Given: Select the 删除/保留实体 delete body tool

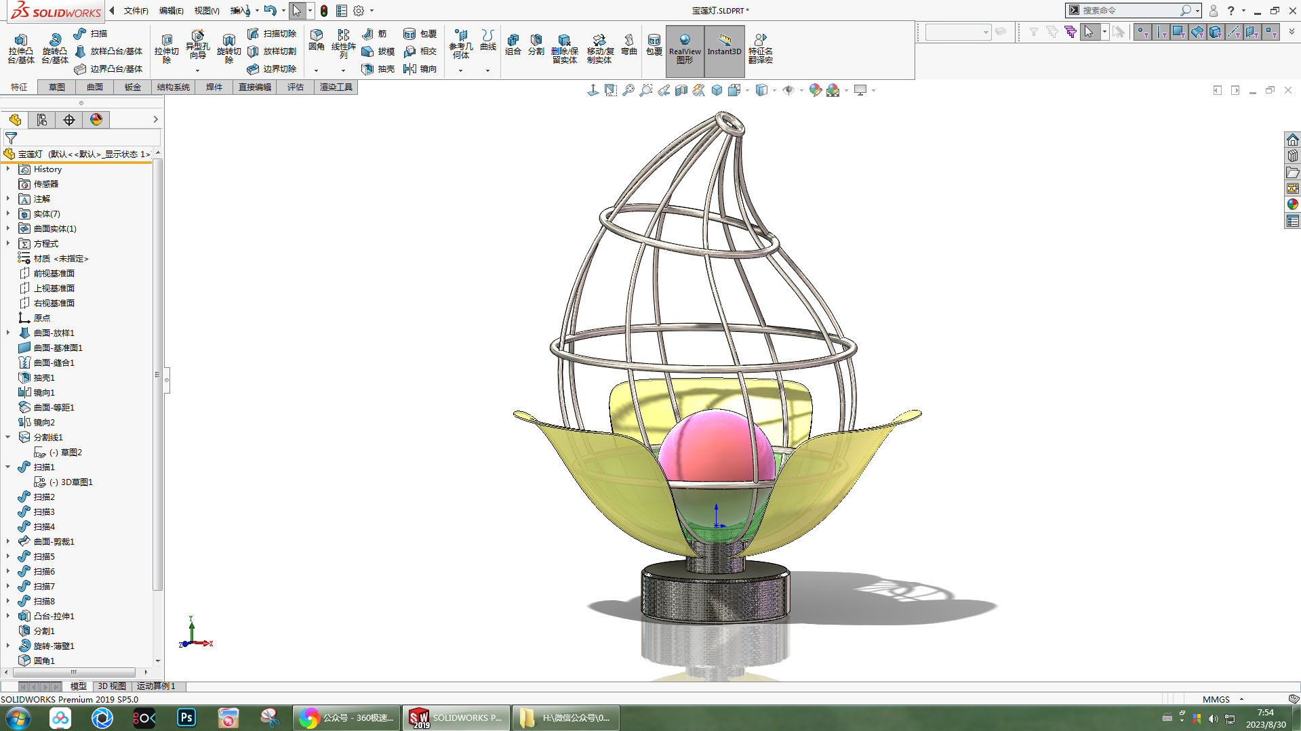Looking at the screenshot, I should coord(565,49).
